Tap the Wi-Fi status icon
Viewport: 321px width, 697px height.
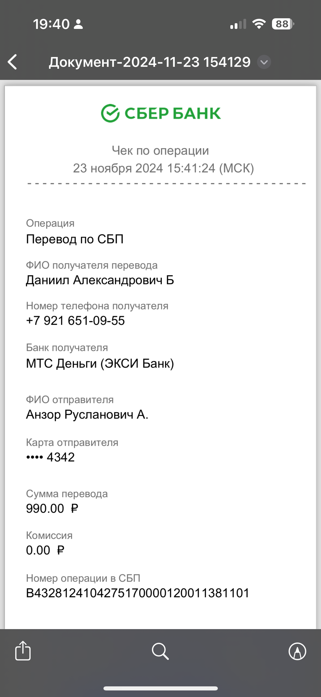click(259, 24)
